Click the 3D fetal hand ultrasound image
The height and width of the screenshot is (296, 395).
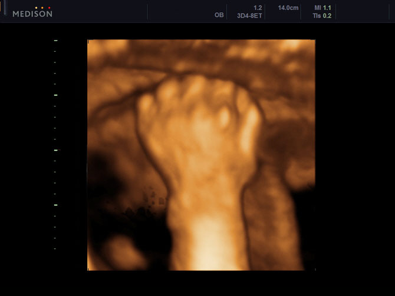[201, 155]
